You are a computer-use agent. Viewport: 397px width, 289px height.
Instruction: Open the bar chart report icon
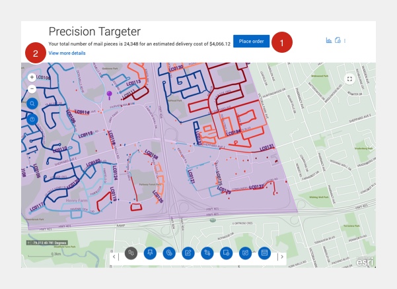[x=329, y=40]
